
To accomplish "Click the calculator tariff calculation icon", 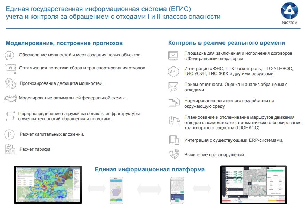I will pyautogui.click(x=10, y=149).
